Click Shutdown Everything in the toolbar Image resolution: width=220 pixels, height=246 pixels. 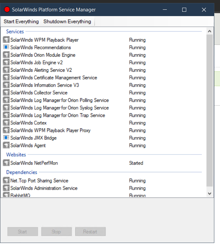[67, 21]
